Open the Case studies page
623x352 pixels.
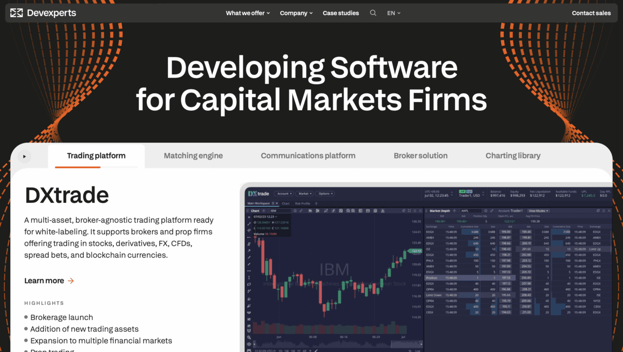tap(341, 13)
